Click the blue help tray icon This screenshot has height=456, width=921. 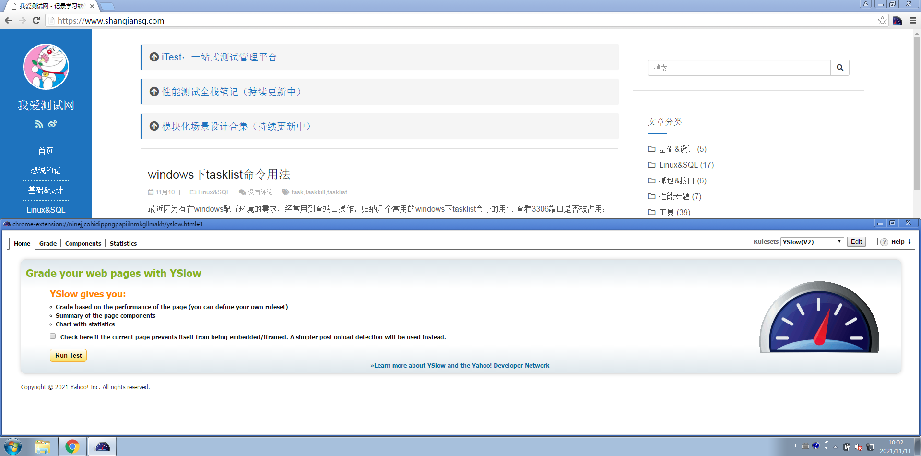point(815,446)
